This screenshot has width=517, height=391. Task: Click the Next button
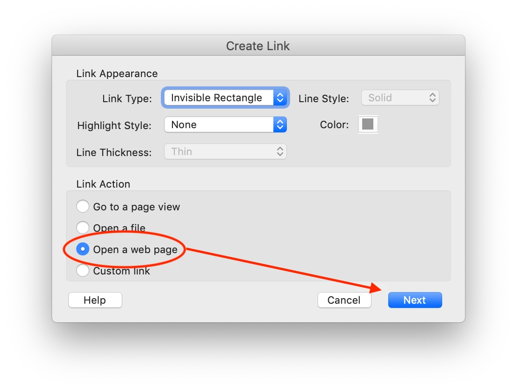point(415,300)
